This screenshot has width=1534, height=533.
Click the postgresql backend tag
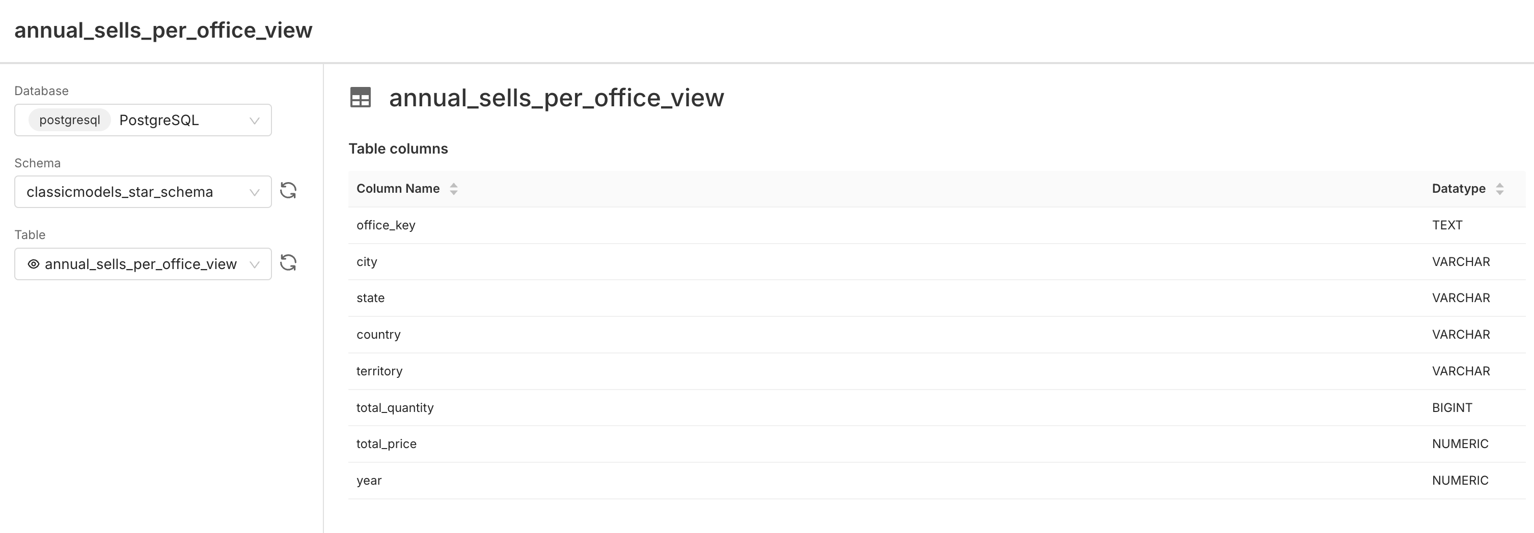coord(70,120)
